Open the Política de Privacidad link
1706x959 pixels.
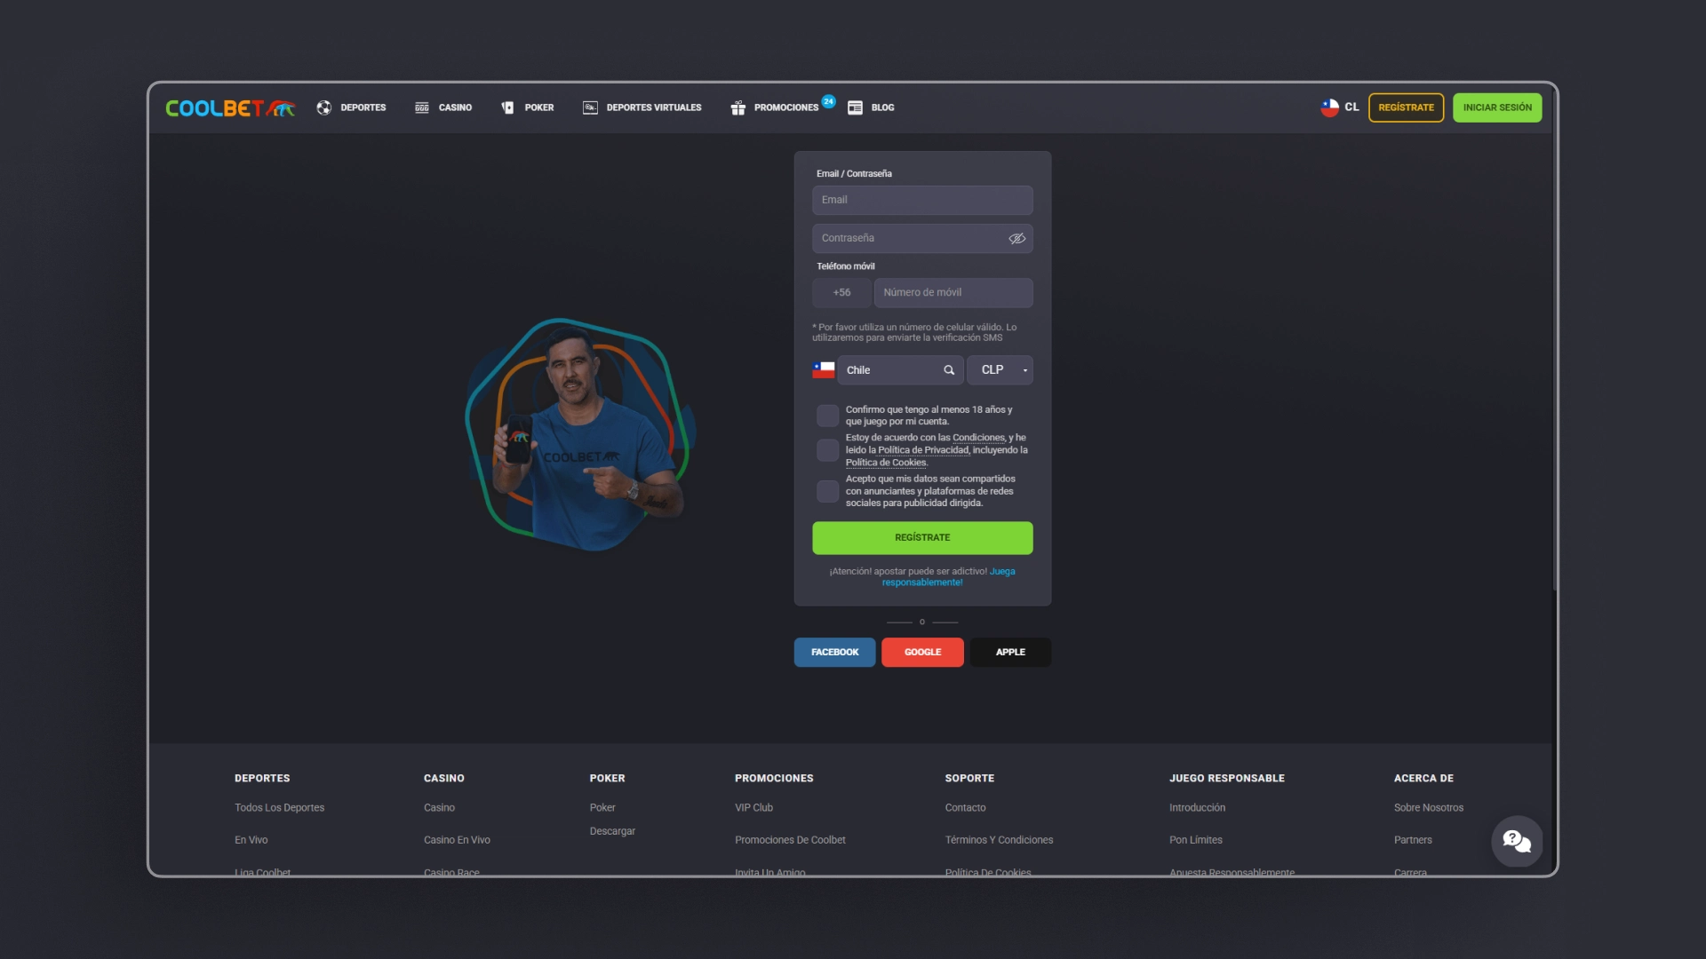click(923, 450)
